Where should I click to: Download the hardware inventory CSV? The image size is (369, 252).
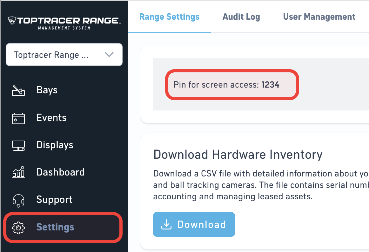[x=194, y=224]
